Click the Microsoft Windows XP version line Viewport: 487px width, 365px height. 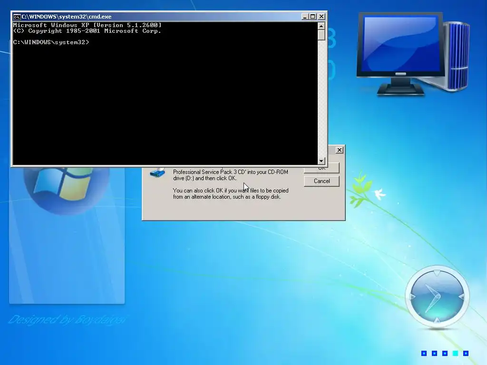point(88,25)
